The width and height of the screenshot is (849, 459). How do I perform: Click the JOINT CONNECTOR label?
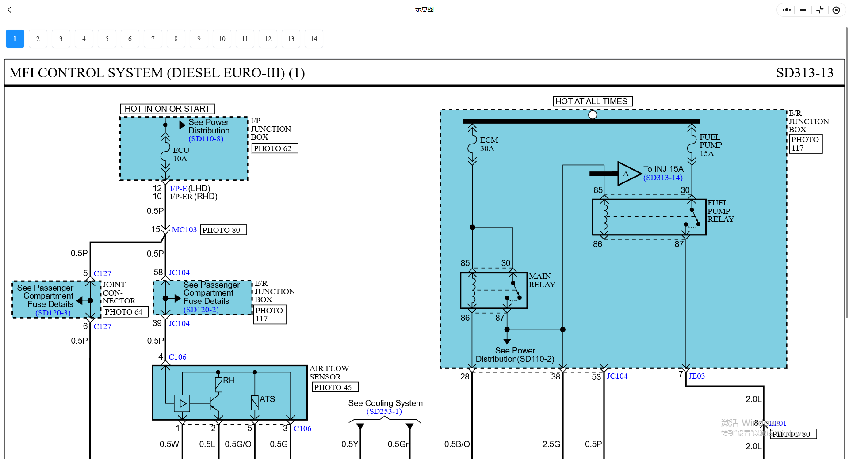coord(119,292)
